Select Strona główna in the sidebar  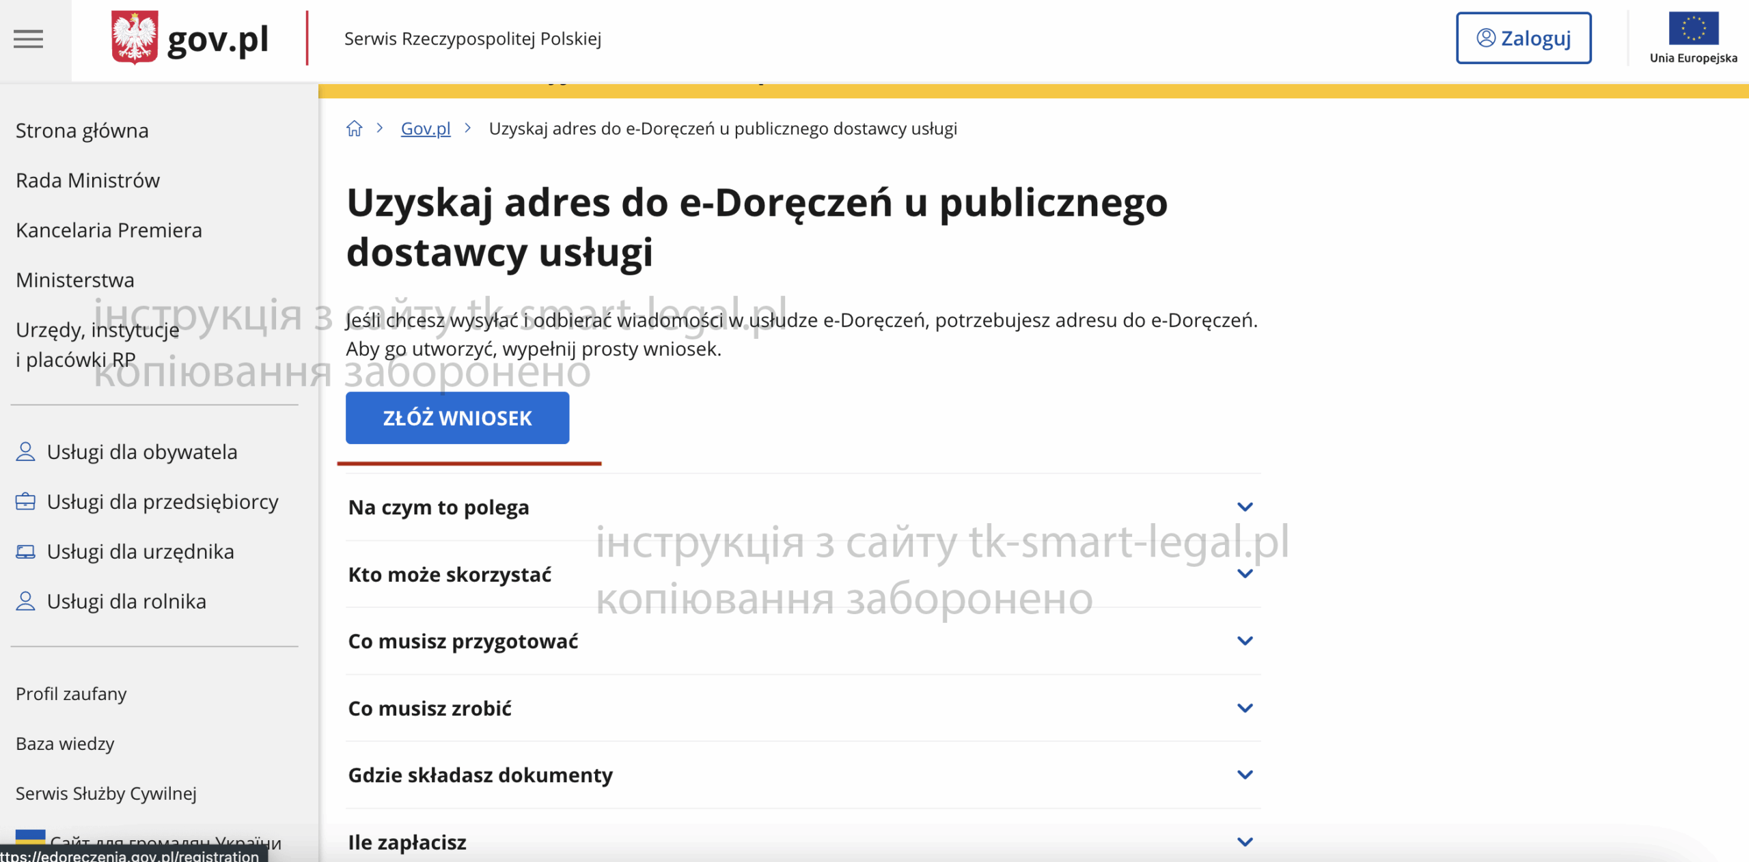81,130
